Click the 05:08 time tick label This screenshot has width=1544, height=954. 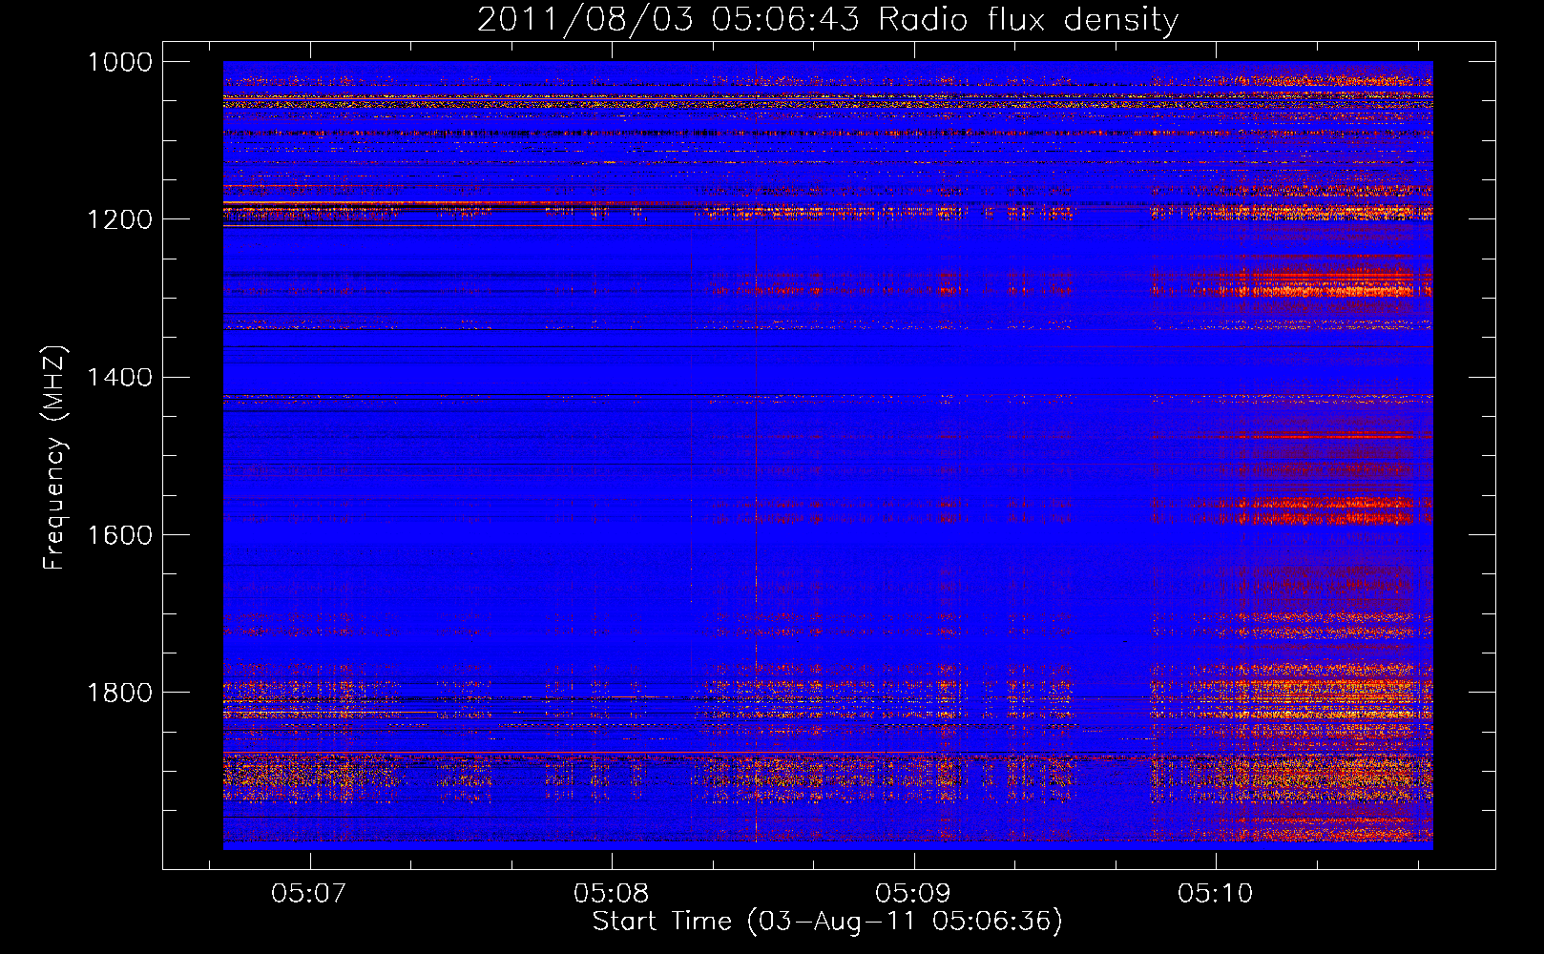click(611, 894)
